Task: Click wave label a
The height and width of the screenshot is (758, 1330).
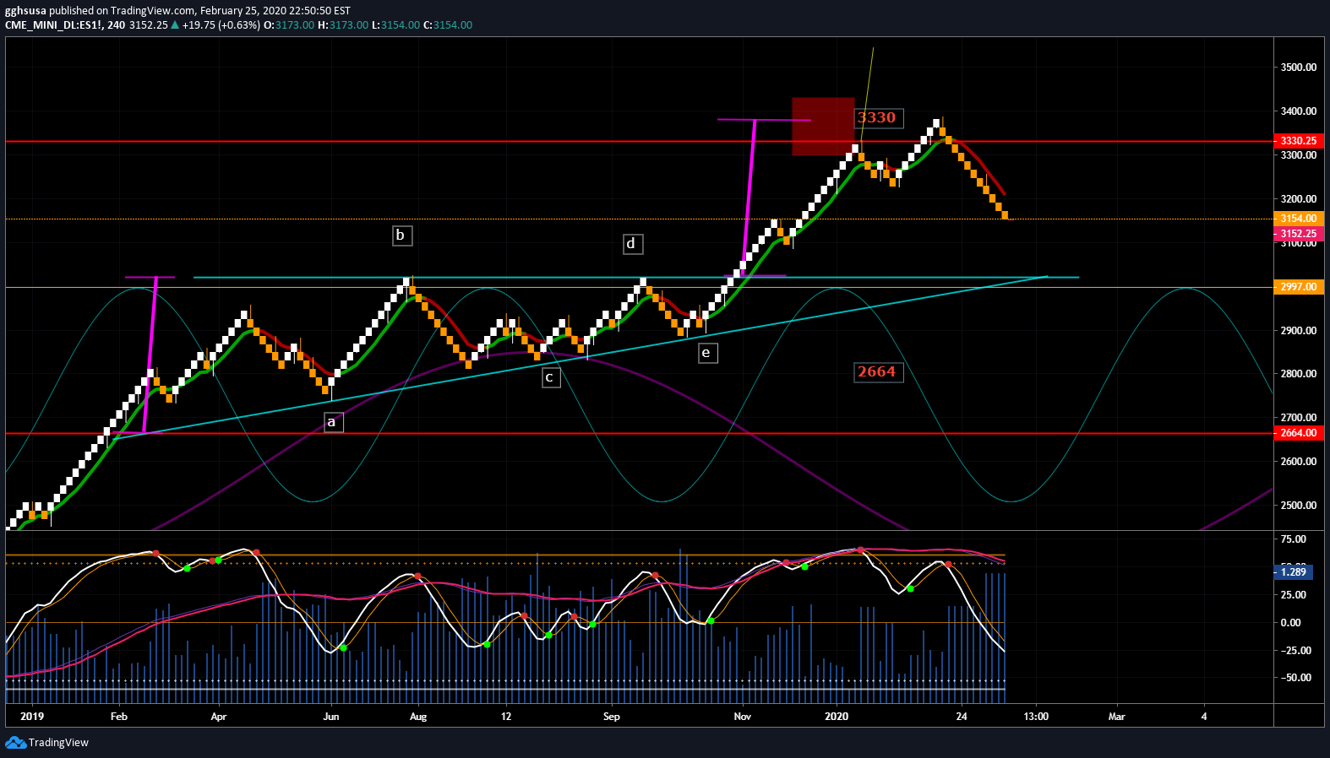Action: pyautogui.click(x=332, y=422)
